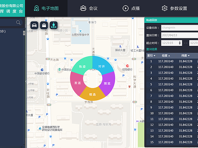This screenshot has width=198, height=148.
Task: Choose 轨迹 in the radial menu
Action: pyautogui.click(x=83, y=66)
